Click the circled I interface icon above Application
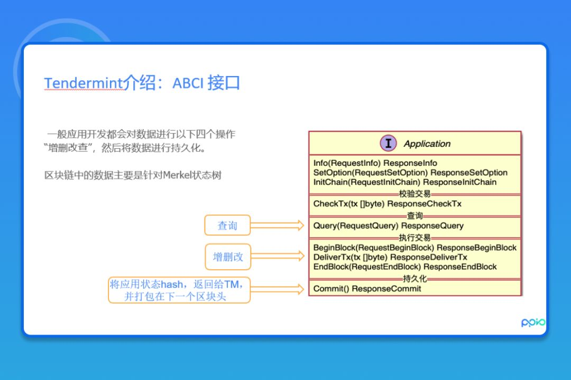The image size is (571, 380). point(389,142)
